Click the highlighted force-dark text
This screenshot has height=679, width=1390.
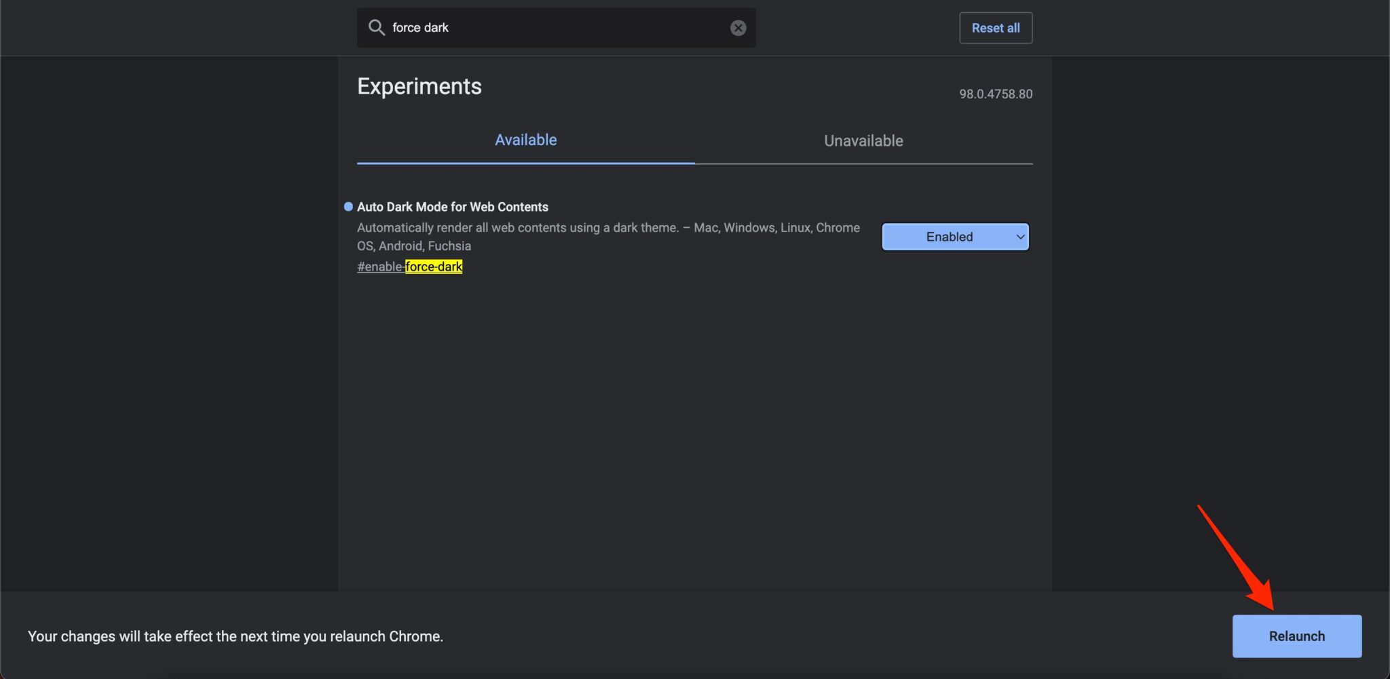pyautogui.click(x=434, y=267)
